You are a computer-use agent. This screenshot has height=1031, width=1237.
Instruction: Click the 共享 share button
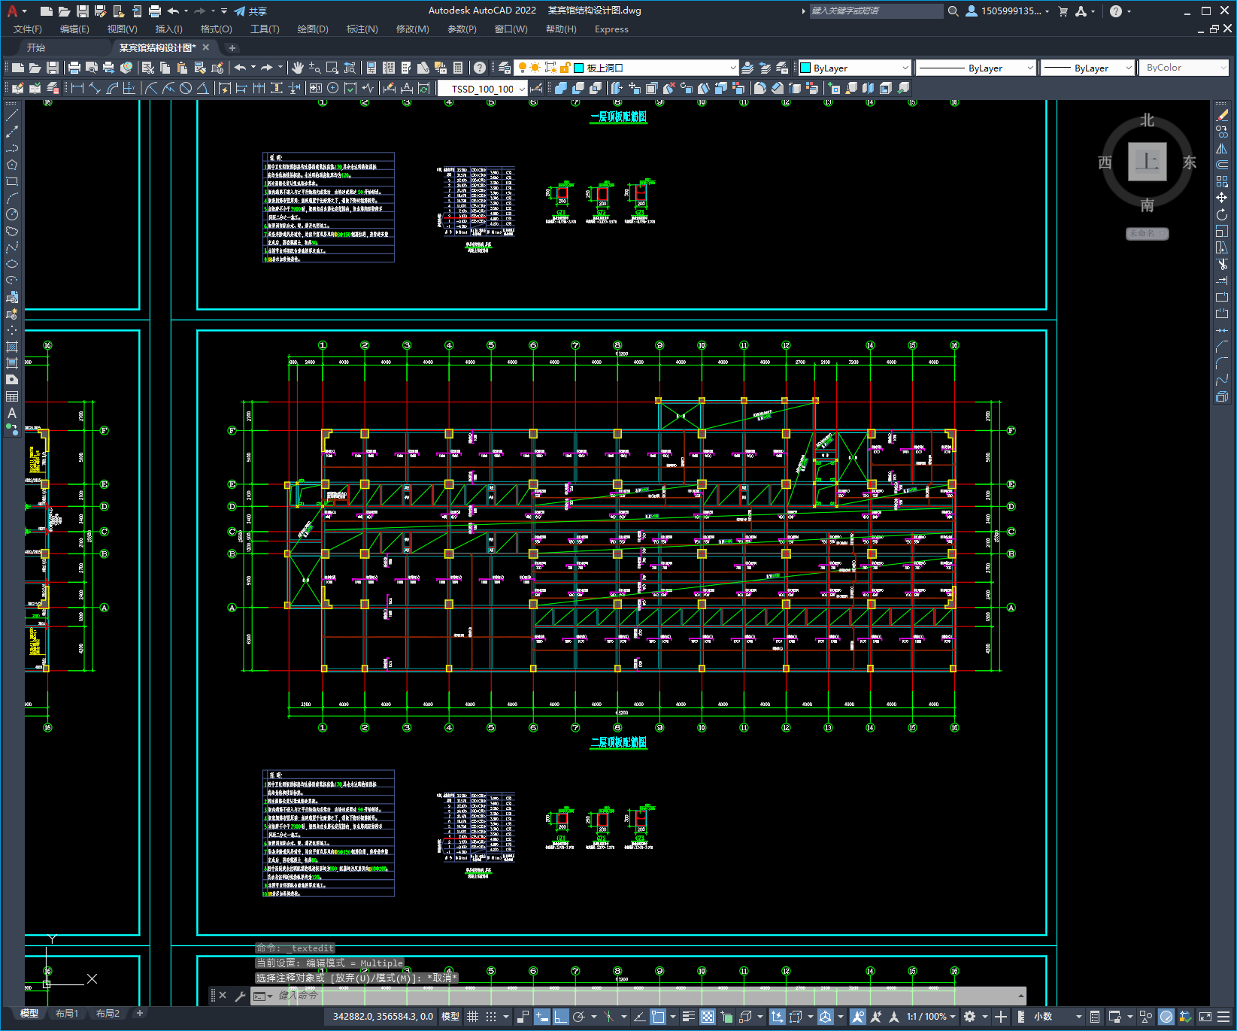[250, 11]
